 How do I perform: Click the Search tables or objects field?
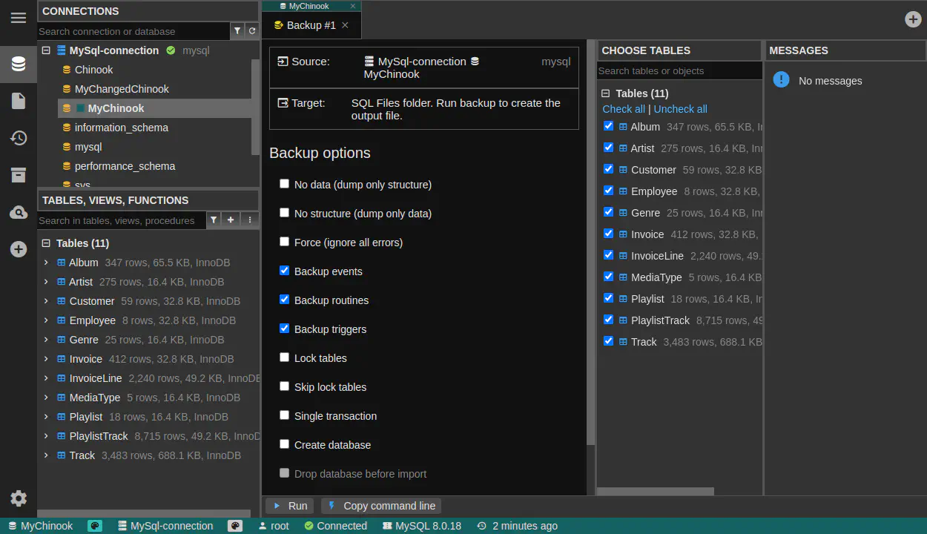(x=679, y=71)
